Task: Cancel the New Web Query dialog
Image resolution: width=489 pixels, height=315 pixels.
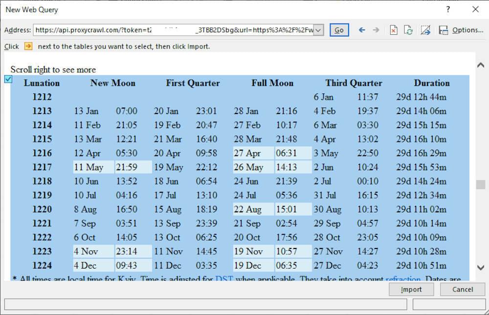Action: tap(462, 289)
